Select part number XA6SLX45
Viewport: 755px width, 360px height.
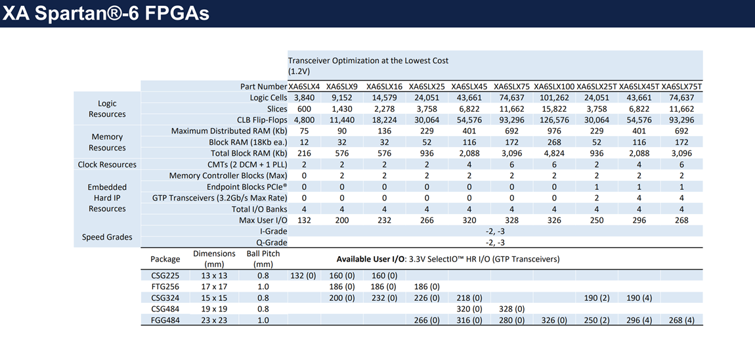click(x=469, y=87)
